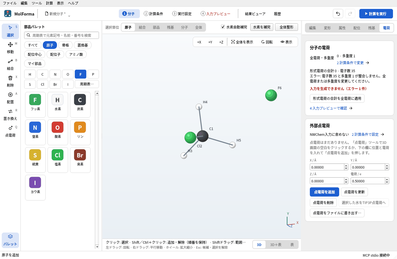Follow the 4 入力プレビューで確認 link
This screenshot has height=259, width=397.
[331, 108]
